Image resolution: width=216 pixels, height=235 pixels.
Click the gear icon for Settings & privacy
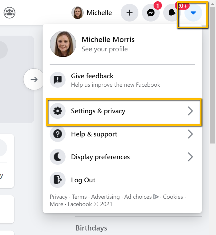[x=58, y=111]
